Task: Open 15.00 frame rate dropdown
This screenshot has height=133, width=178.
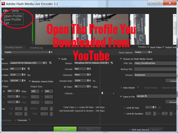Action: pos(18,75)
